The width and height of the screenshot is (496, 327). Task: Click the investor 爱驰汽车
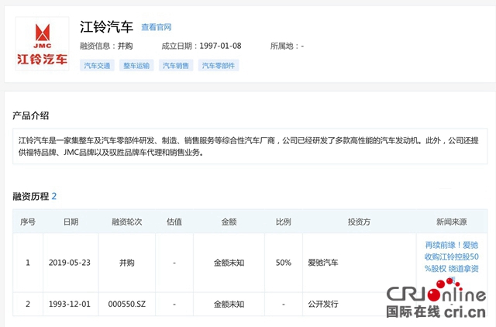323,263
